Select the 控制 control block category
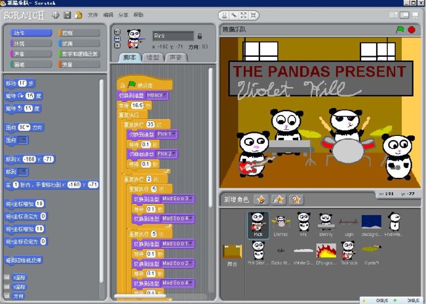Screen dimensions: 426x304 click(79, 33)
